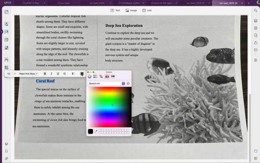This screenshot has height=163, width=260.
Task: Click the black current color swatch
Action: 91,131
